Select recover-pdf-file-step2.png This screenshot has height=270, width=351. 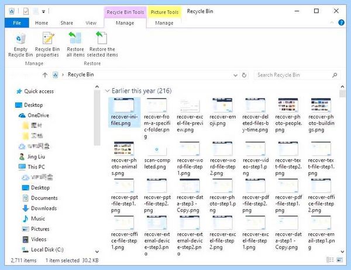256,196
